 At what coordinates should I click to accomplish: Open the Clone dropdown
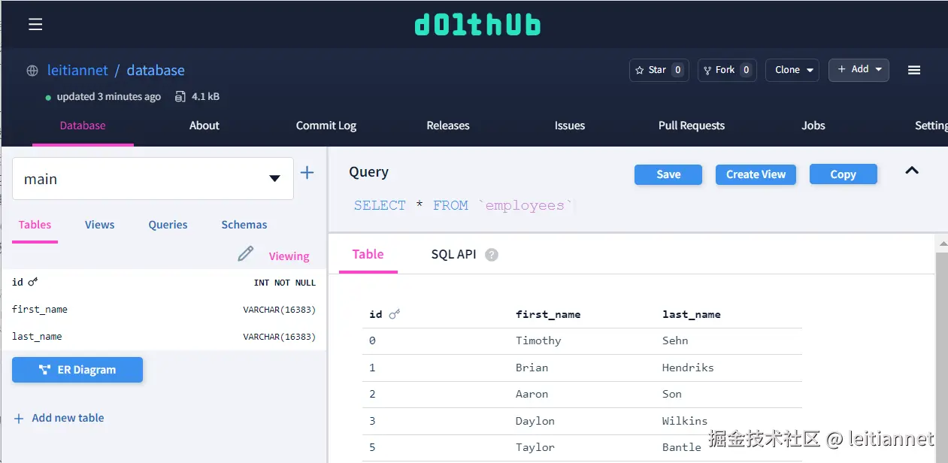tap(792, 70)
